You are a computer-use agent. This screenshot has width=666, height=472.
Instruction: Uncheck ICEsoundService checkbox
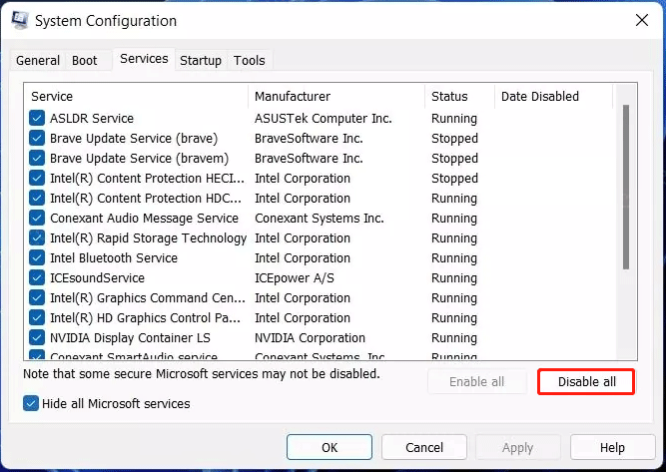(37, 277)
